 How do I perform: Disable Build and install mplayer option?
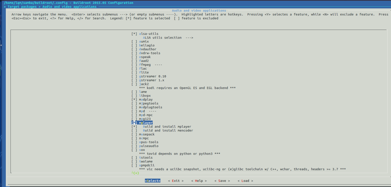pyautogui.click(x=134, y=127)
